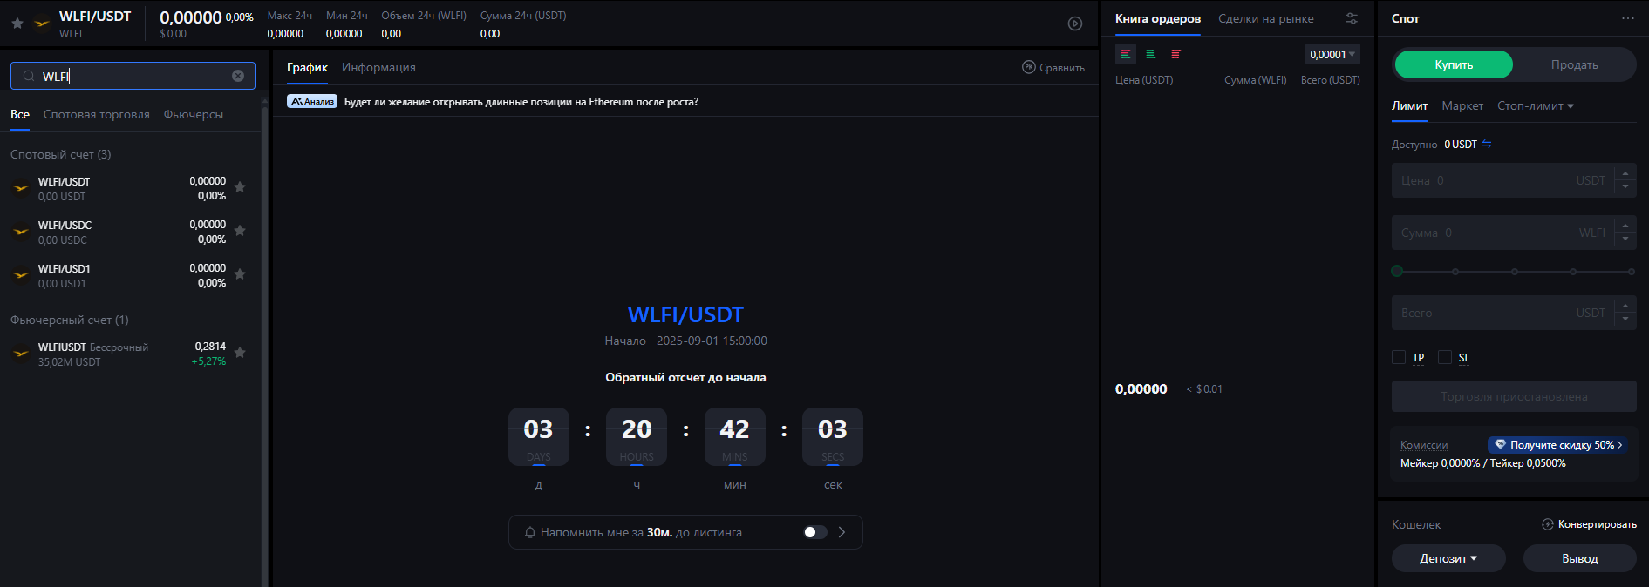Choose the Лимит order type
The width and height of the screenshot is (1649, 587).
coord(1409,105)
